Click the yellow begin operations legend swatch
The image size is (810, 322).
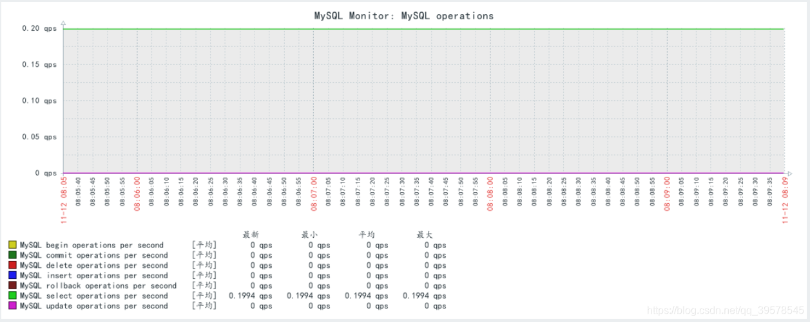[12, 245]
